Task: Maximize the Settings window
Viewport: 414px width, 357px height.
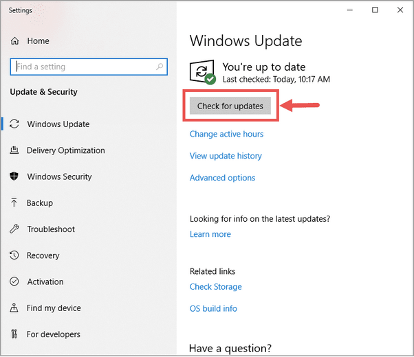Action: [x=375, y=10]
